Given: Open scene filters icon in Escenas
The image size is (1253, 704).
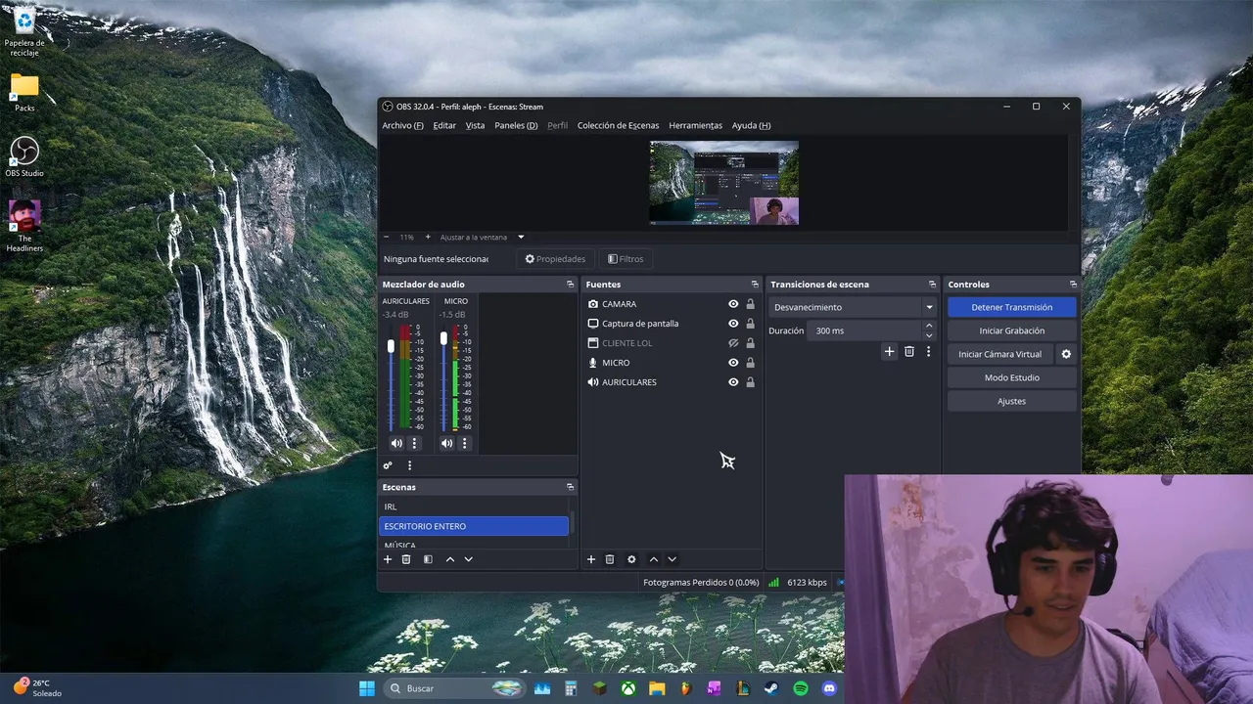Looking at the screenshot, I should pos(428,559).
